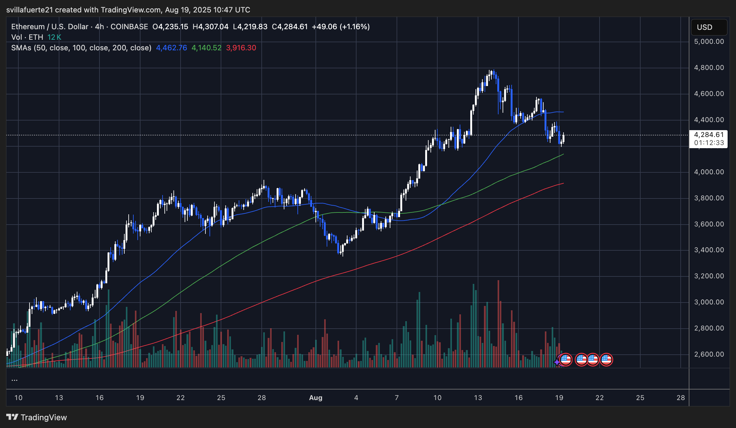Select the third US flag event icon

(594, 359)
